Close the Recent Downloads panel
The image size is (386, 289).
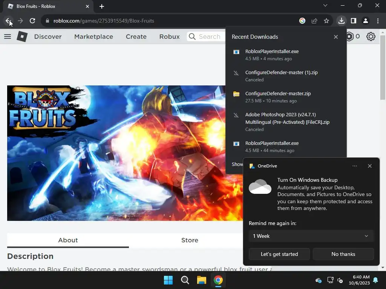[x=336, y=37]
